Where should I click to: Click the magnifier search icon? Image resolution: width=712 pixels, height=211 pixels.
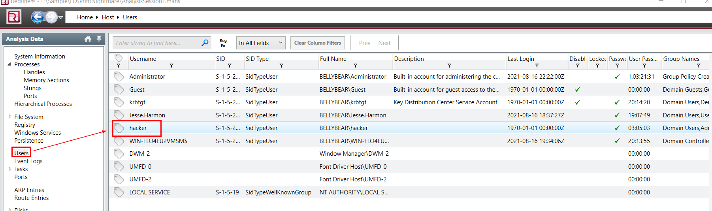[205, 43]
